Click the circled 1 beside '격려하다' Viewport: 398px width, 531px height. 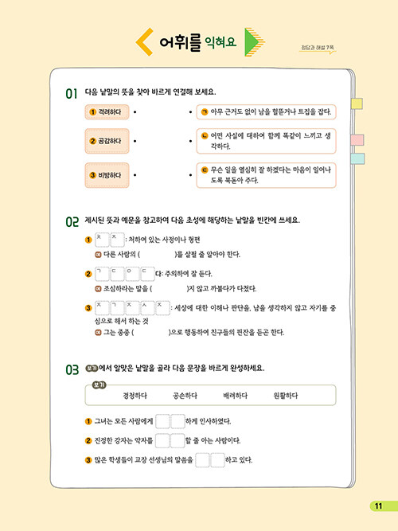coord(93,111)
